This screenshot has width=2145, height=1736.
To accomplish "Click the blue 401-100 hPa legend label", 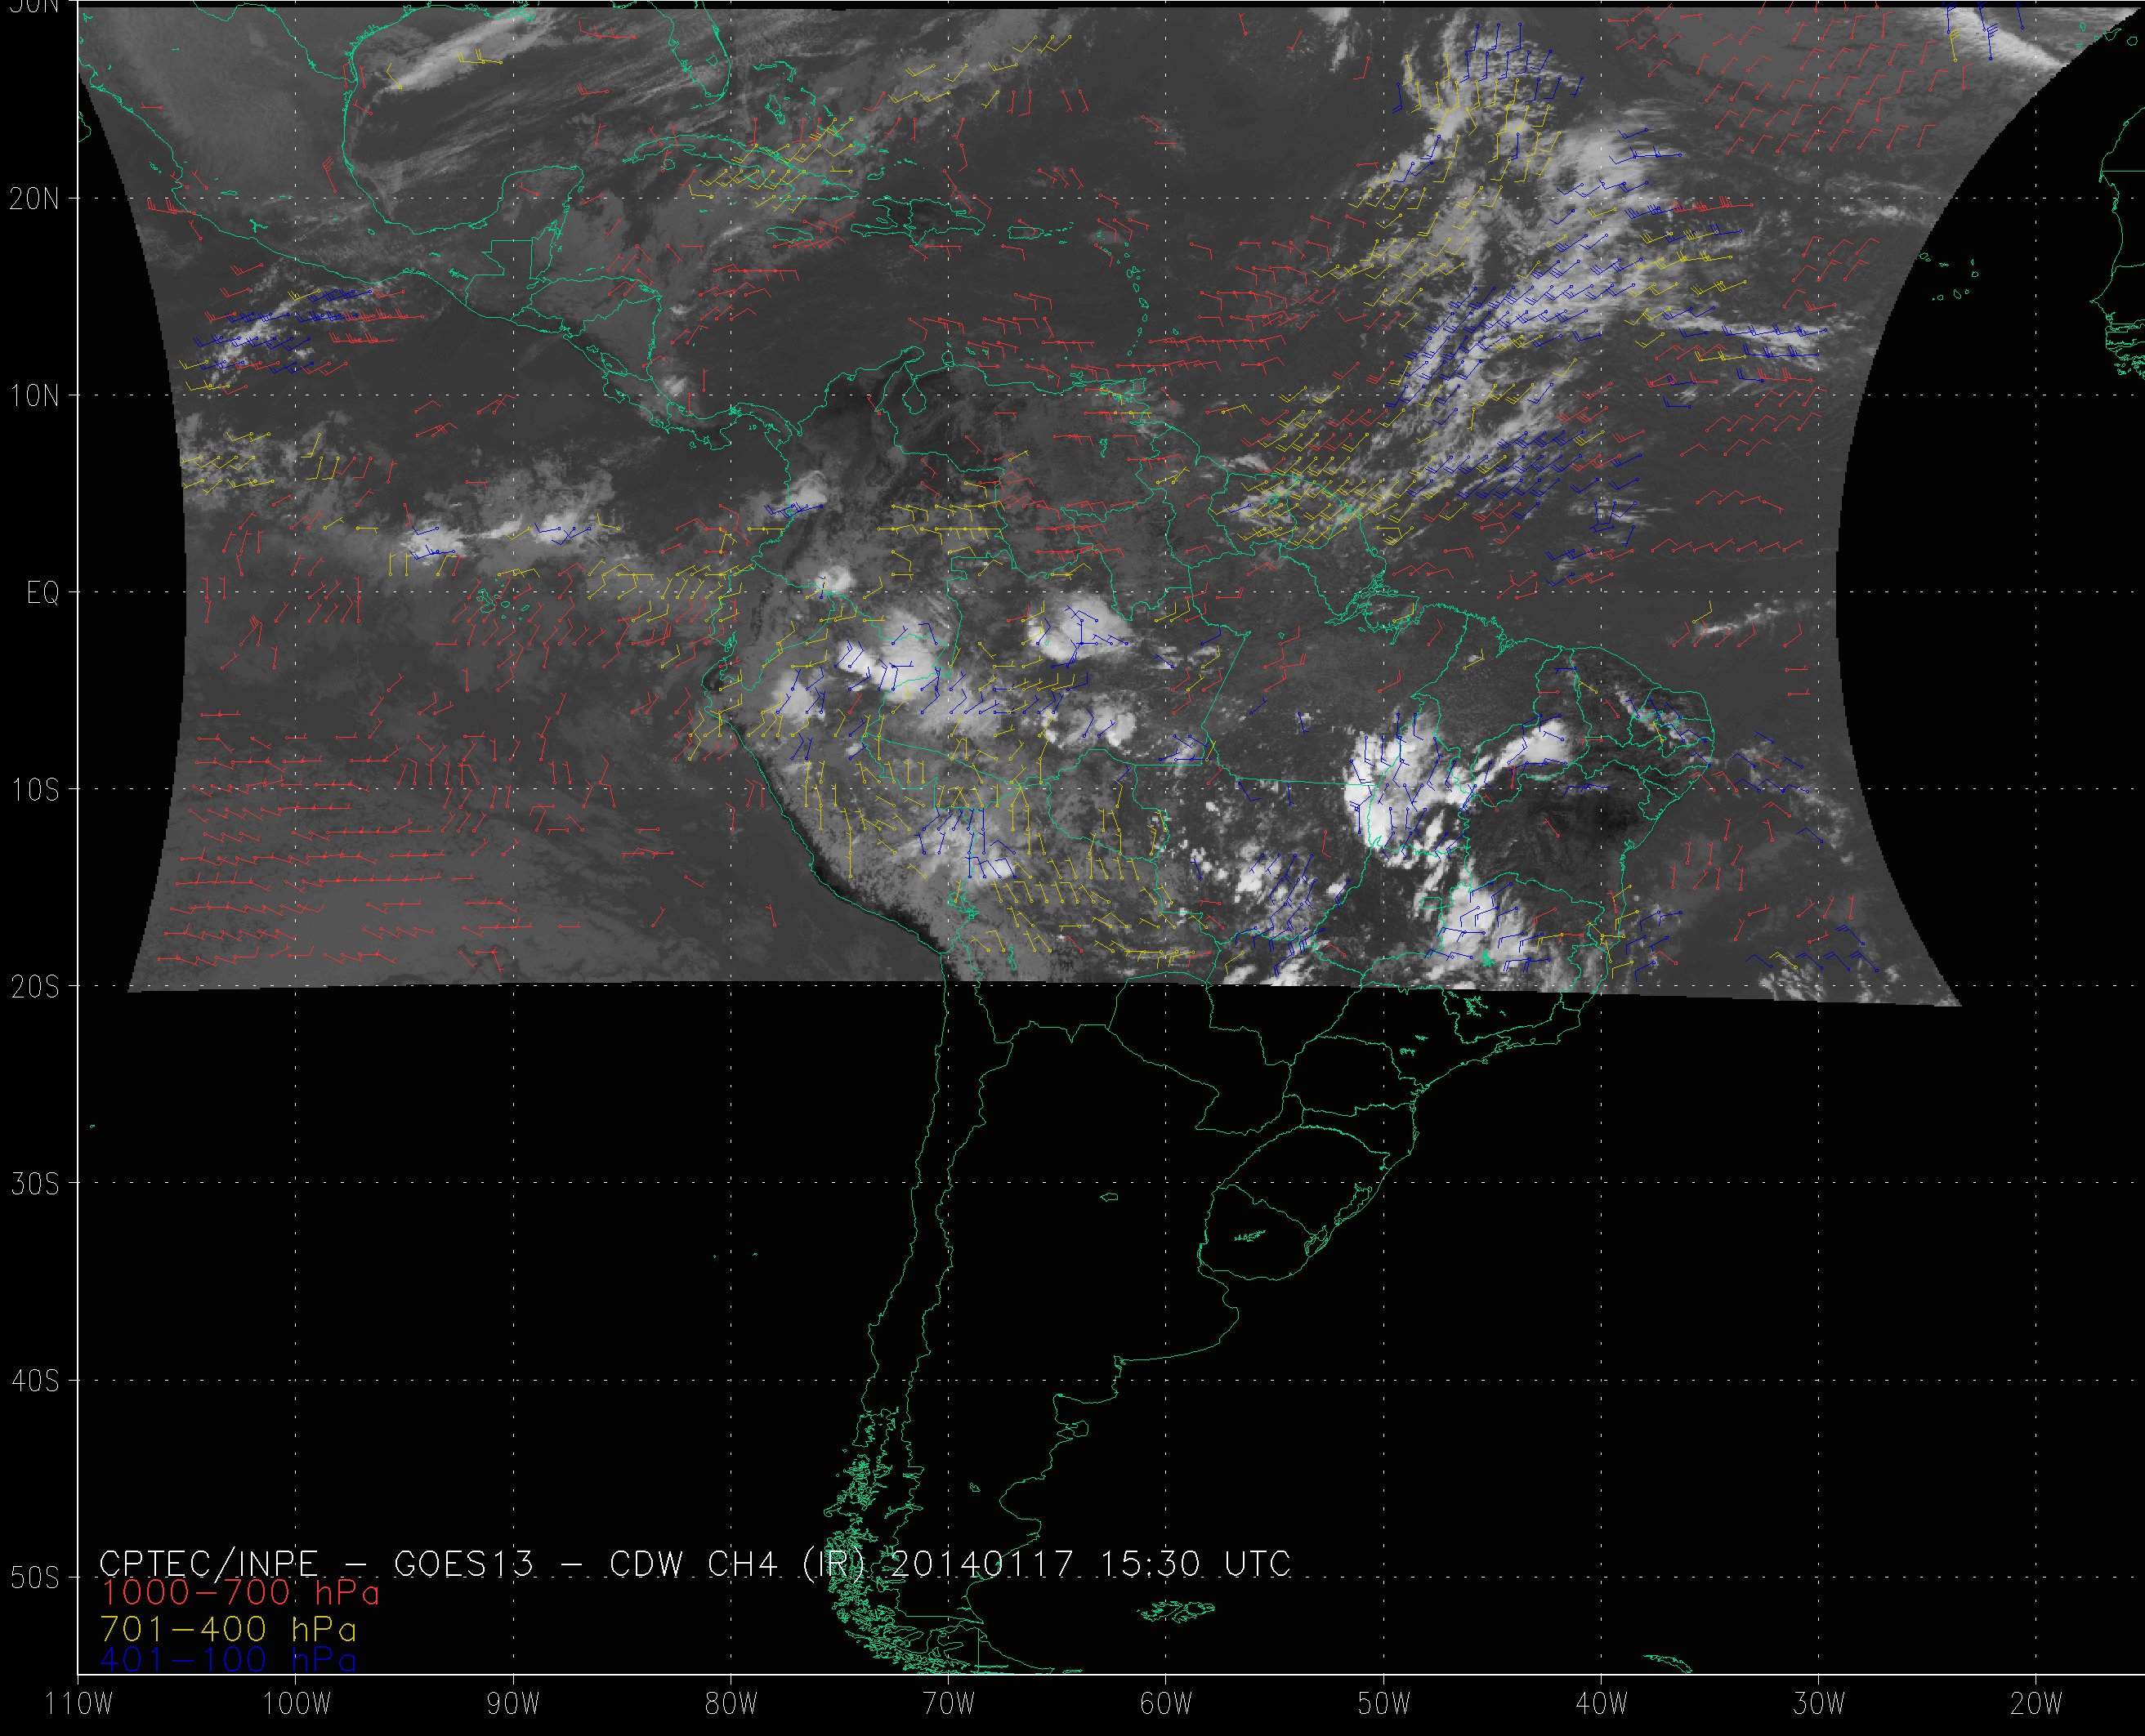I will pos(228,1659).
